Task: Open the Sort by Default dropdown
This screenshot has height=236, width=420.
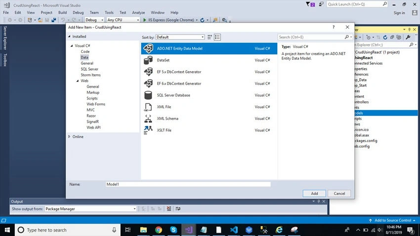Action: tap(180, 37)
